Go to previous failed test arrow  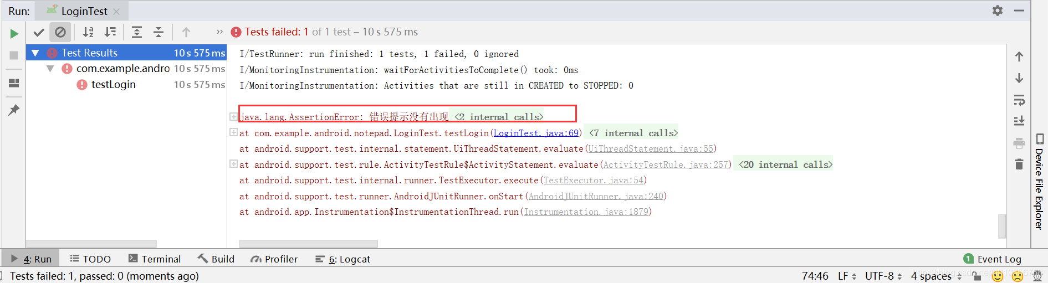point(186,32)
